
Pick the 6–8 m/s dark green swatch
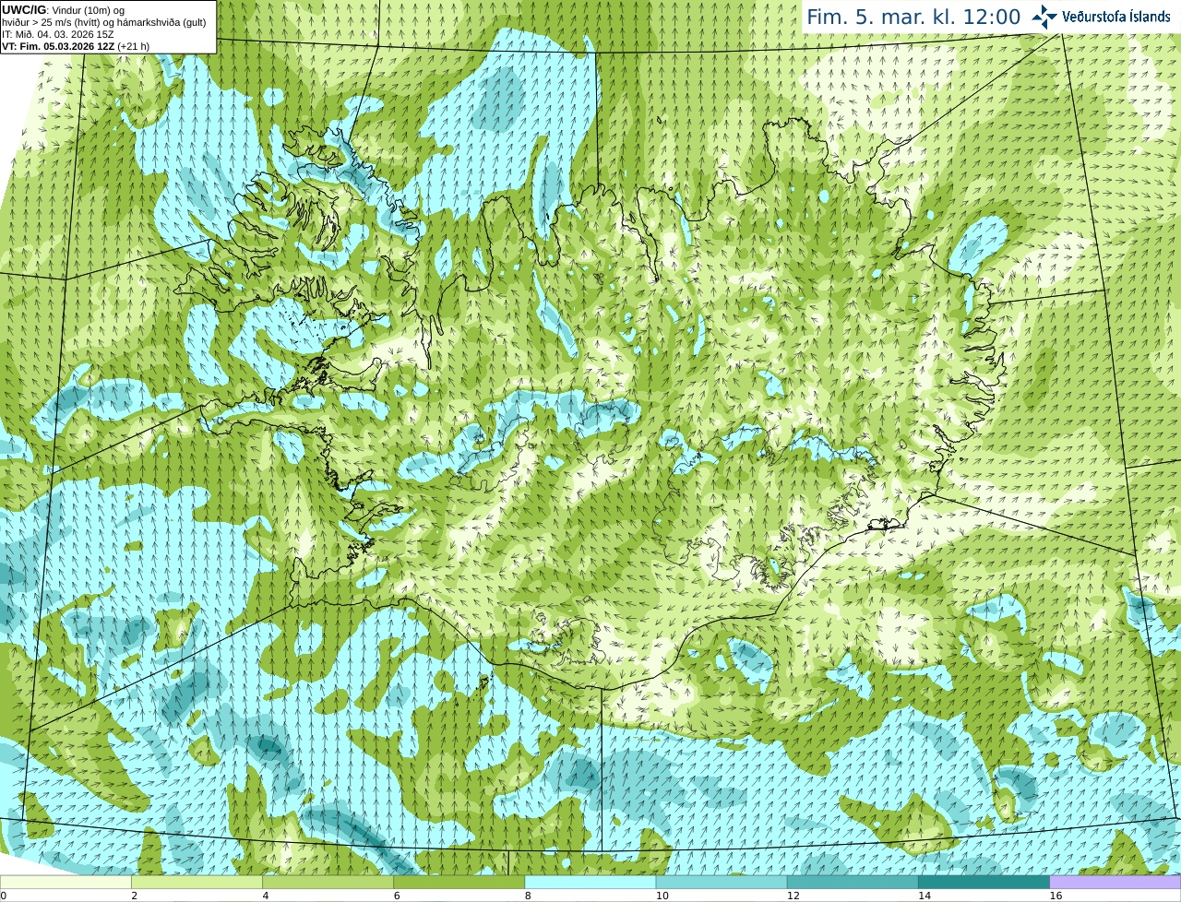(459, 882)
